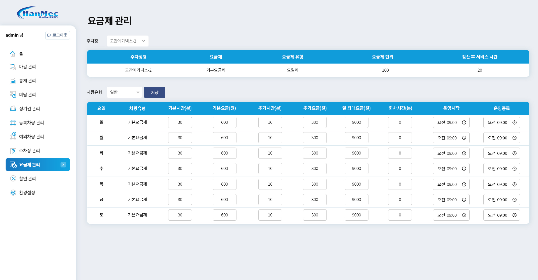This screenshot has width=538, height=280.
Task: Click 기본시간 field for 일 row
Action: [180, 122]
